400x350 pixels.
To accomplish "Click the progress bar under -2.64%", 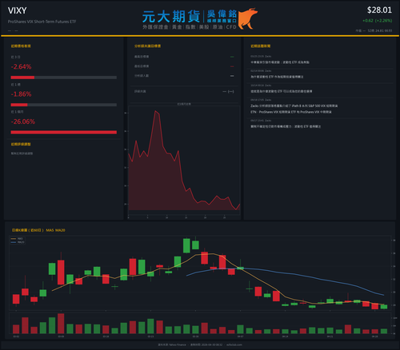I will (x=64, y=78).
